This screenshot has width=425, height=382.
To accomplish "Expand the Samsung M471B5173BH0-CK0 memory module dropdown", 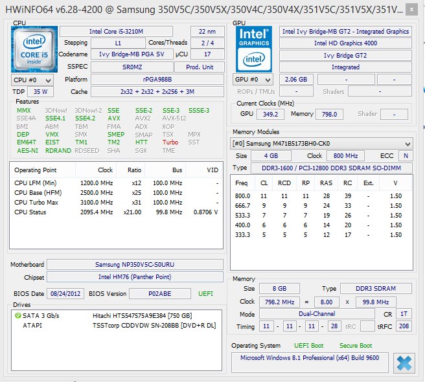I will 321,144.
